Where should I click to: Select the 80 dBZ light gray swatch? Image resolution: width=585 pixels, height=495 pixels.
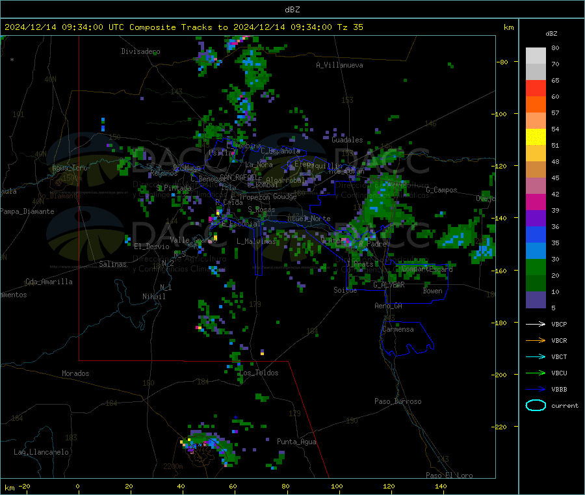pos(536,56)
